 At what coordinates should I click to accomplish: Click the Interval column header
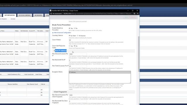click(x=43, y=84)
